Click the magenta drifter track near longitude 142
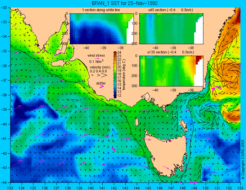 tap(114, 150)
